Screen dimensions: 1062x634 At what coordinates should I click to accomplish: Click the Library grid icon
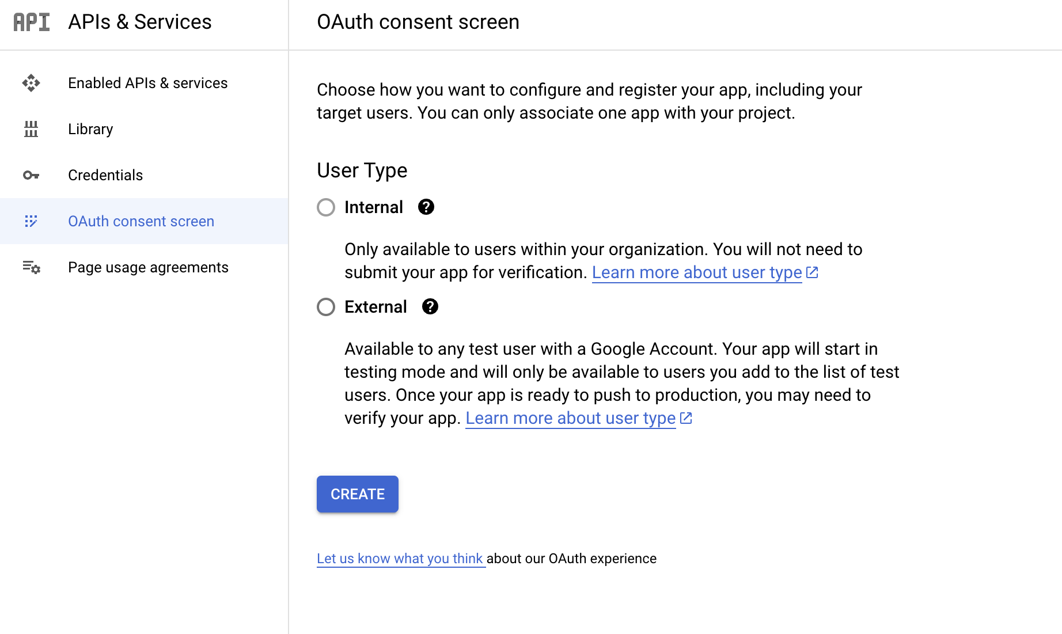point(31,130)
